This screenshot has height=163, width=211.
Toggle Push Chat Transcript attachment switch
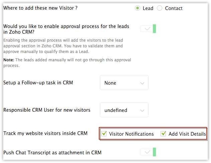tap(149, 152)
